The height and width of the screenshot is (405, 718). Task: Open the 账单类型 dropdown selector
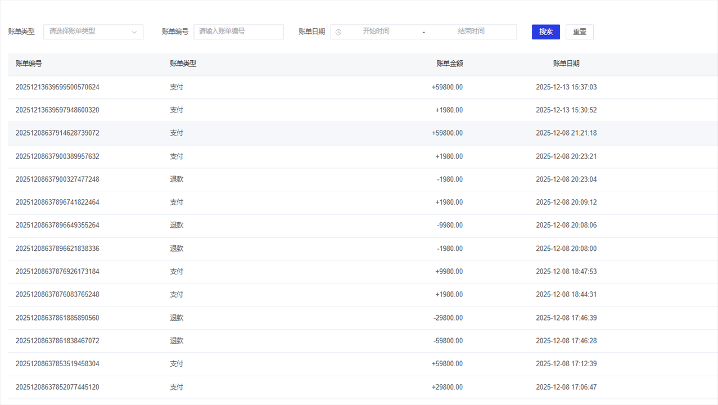coord(90,31)
